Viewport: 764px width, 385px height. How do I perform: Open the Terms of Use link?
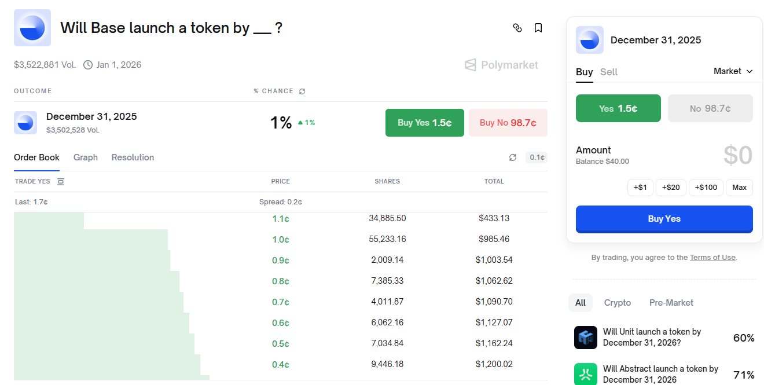(712, 257)
